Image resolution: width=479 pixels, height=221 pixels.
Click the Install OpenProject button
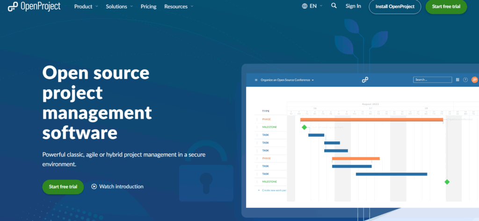(x=395, y=7)
